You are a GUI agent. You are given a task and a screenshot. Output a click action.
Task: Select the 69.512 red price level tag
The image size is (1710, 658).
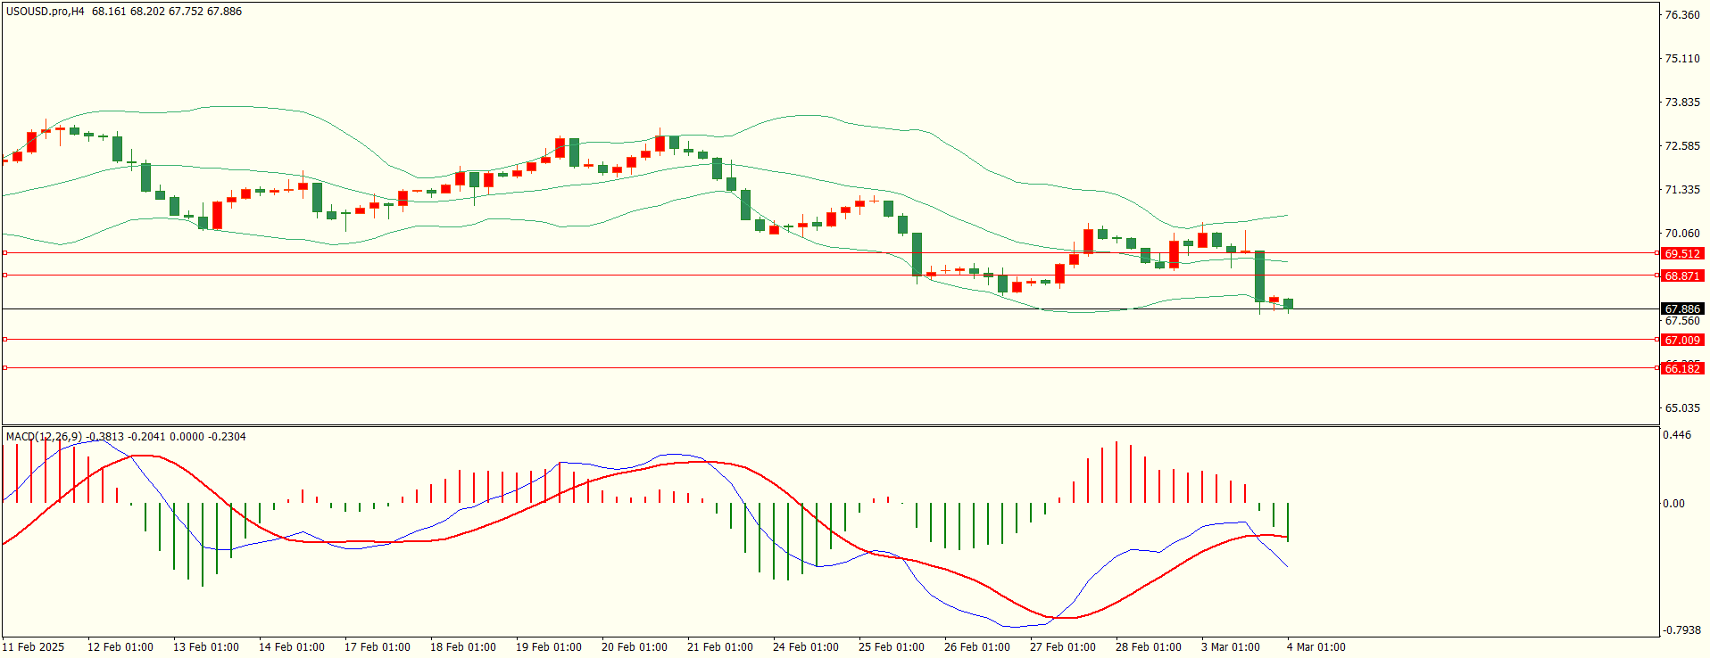(1682, 254)
